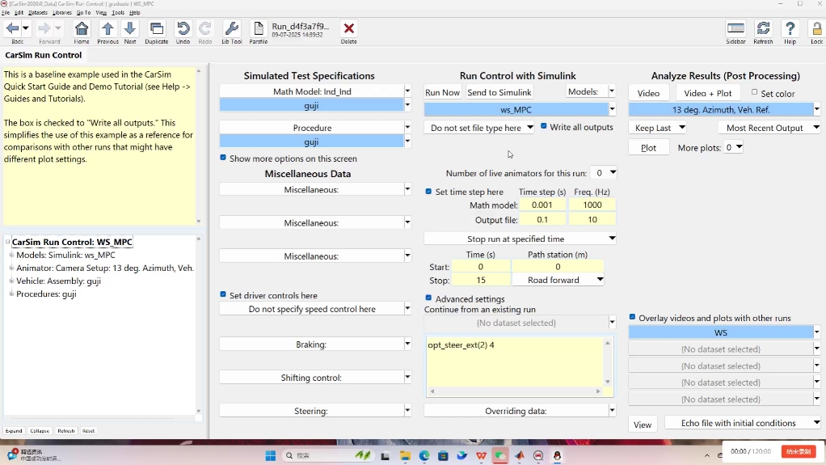Open Previous dataset with up arrow
826x465 pixels.
[x=108, y=28]
